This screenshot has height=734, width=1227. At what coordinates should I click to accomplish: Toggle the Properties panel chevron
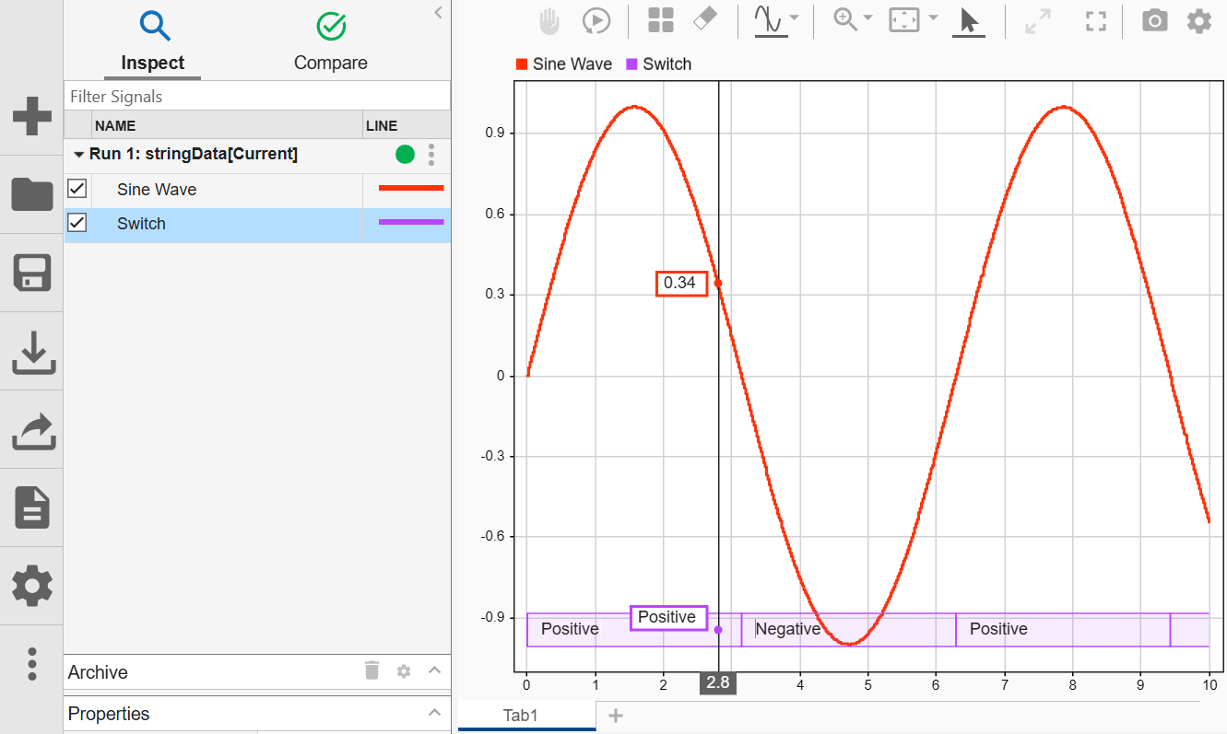435,712
